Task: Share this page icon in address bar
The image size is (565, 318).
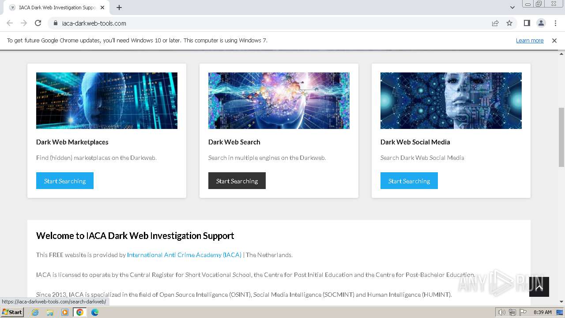Action: [495, 23]
